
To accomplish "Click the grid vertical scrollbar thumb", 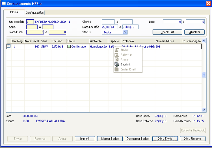I will click(204, 75).
